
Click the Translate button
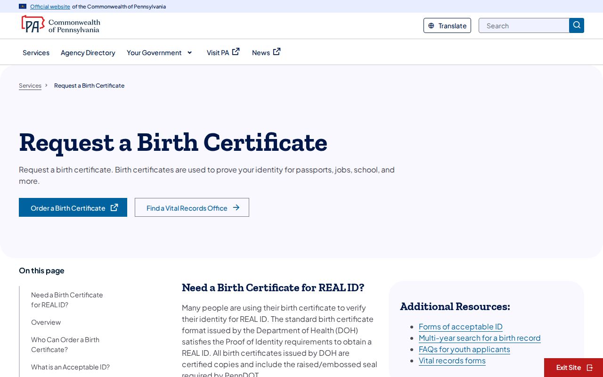447,25
